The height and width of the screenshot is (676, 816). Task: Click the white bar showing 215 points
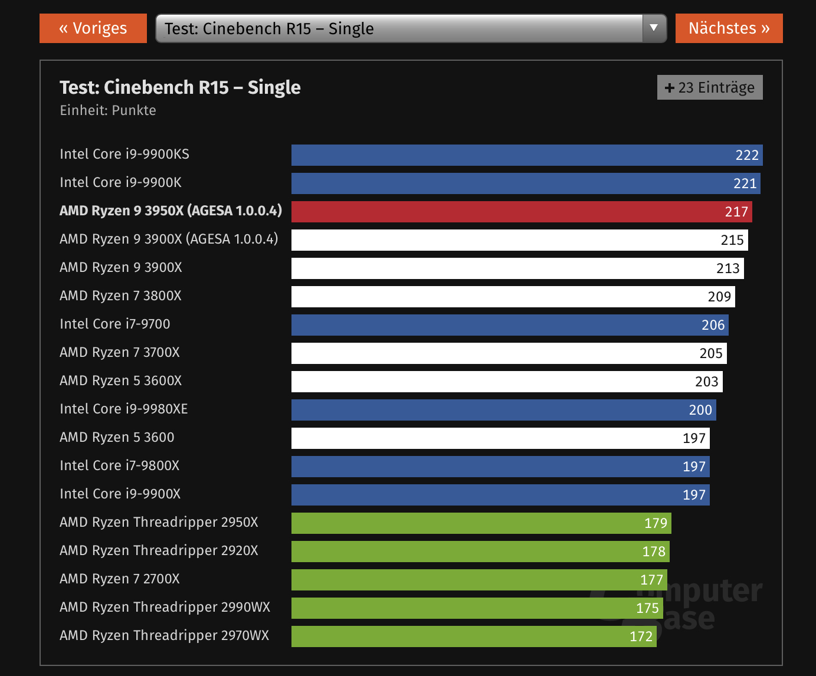coord(520,240)
